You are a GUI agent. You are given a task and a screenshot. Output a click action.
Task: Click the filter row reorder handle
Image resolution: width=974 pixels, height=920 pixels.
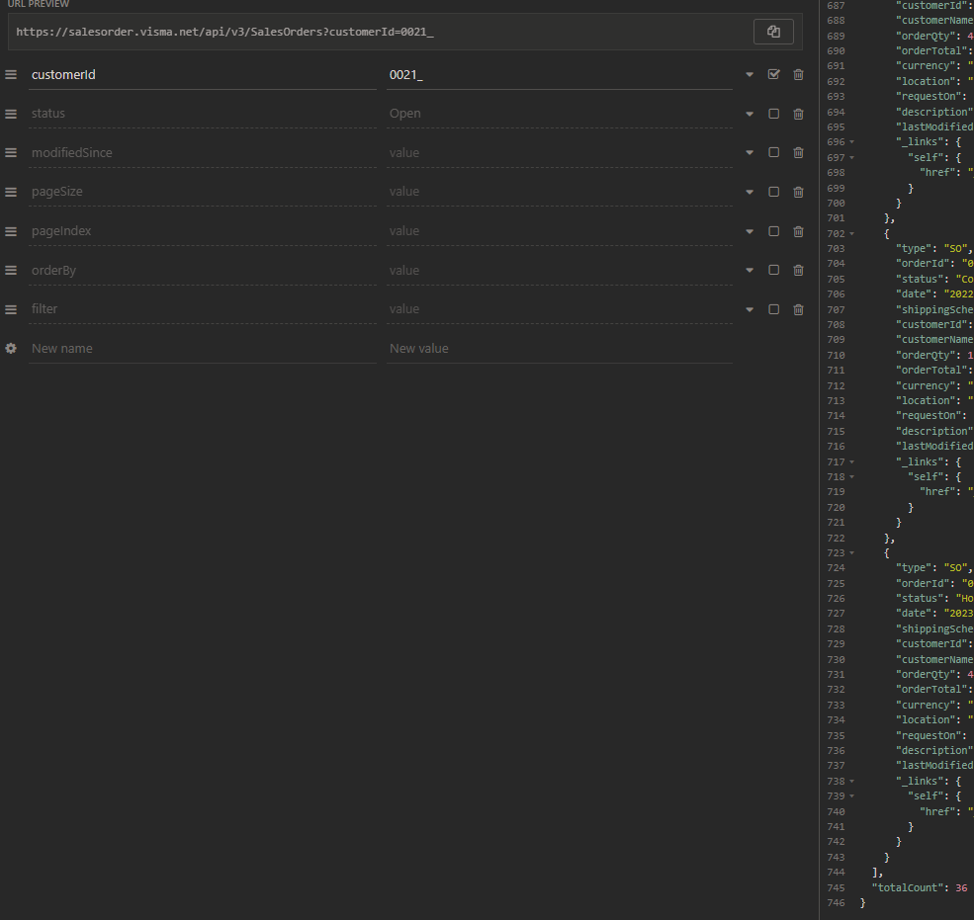(11, 309)
